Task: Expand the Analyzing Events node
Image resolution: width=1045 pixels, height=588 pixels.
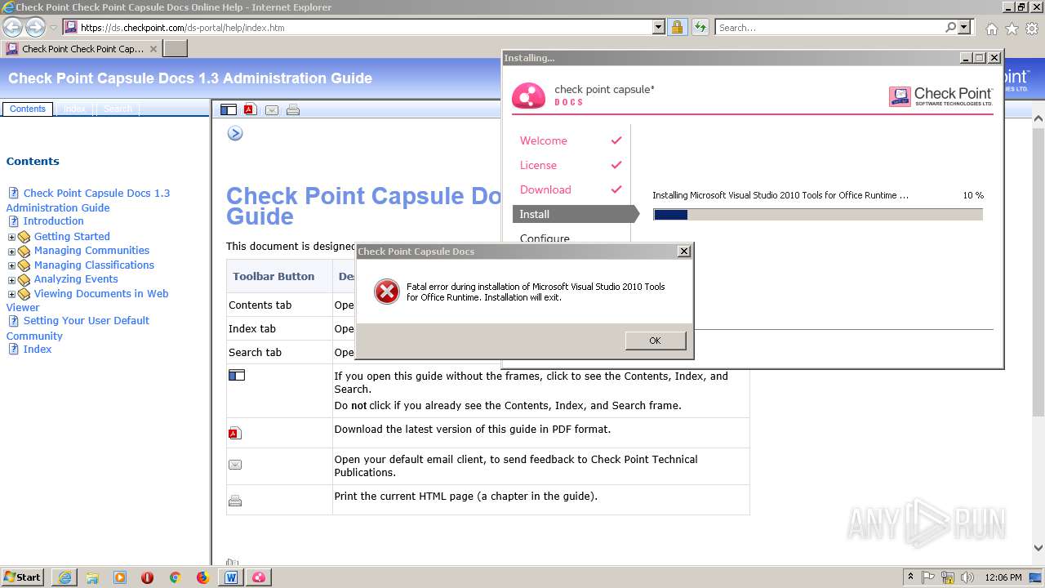Action: (11, 280)
